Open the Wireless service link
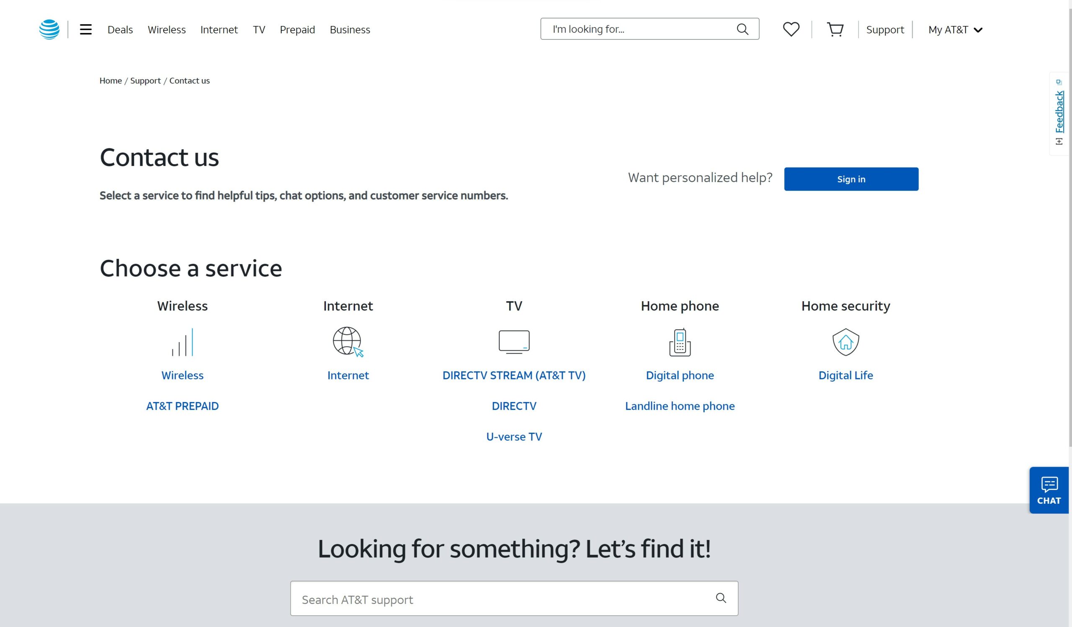 click(183, 375)
